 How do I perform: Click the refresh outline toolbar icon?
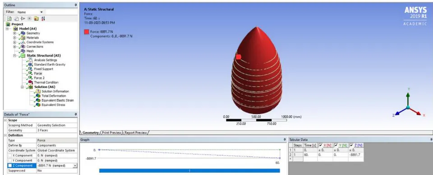[9, 18]
